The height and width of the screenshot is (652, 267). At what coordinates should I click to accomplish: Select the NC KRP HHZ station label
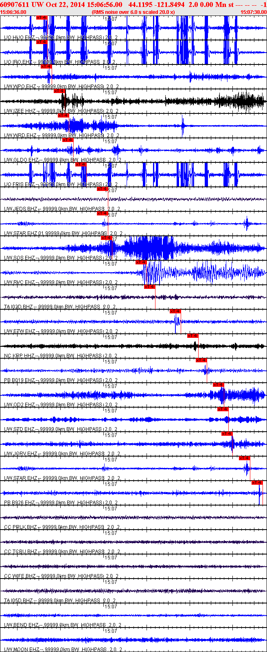[x=61, y=356]
